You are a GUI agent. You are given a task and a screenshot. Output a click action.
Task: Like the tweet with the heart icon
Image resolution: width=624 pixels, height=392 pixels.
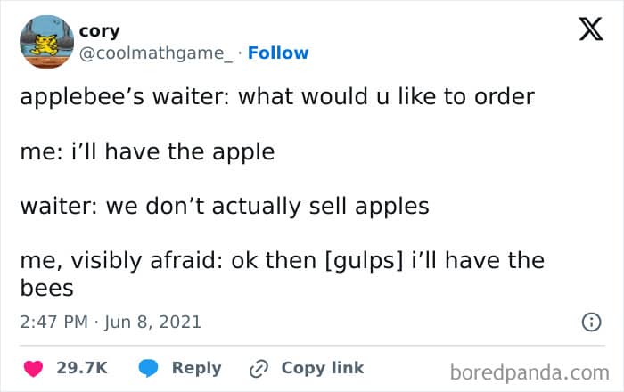(33, 368)
